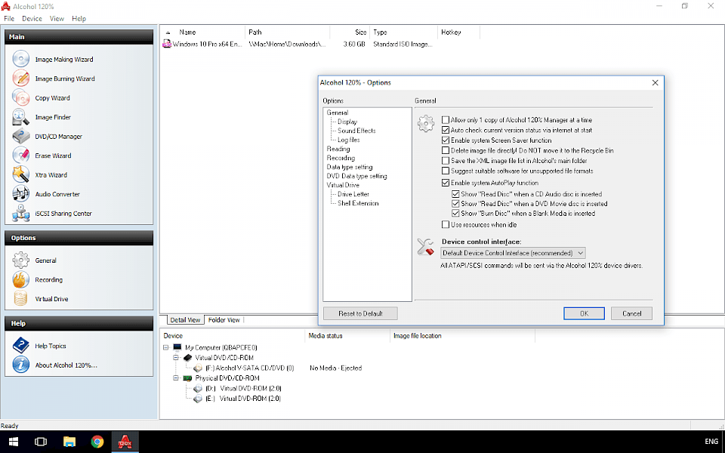Collapse the Virtual DVD/CD-ROM node
Image resolution: width=725 pixels, height=453 pixels.
coord(176,358)
